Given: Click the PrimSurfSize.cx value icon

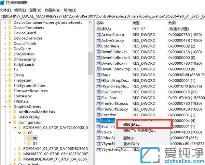Looking at the screenshot, I should coord(98,103).
